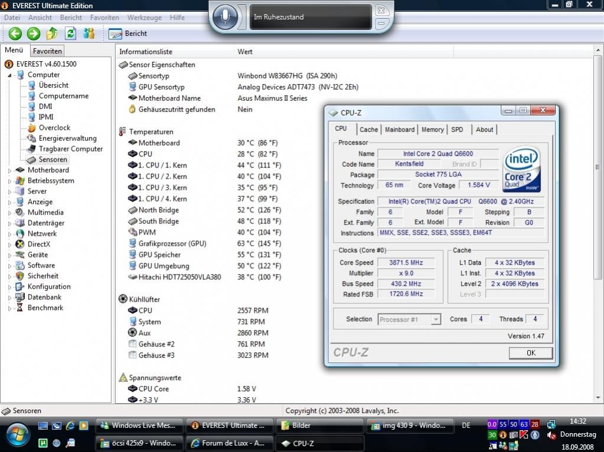Screen dimensions: 604x452
Task: Select the North Bridge temperature row
Action: tap(204, 210)
